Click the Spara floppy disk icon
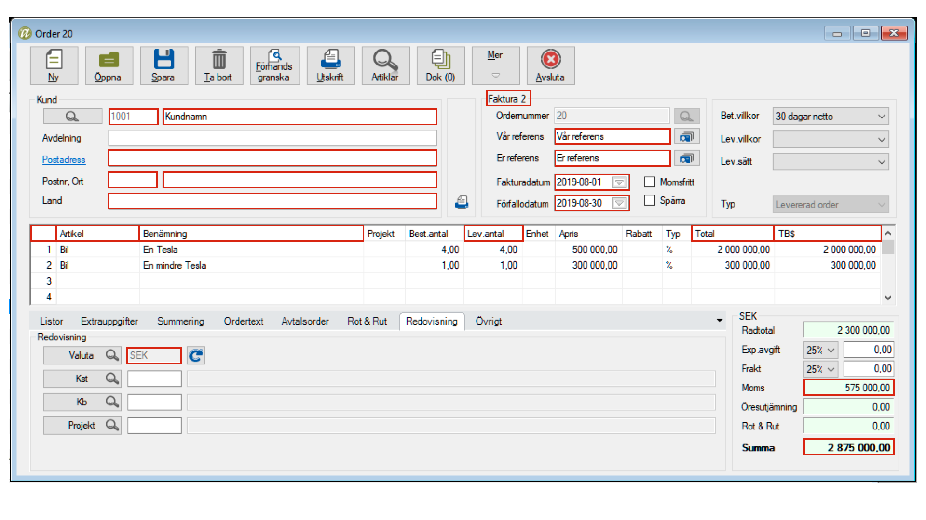 tap(163, 60)
